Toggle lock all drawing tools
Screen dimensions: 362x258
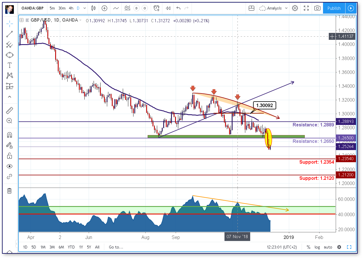(x=10, y=156)
